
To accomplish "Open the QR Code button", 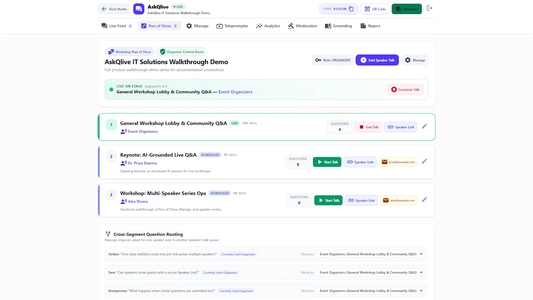I will pyautogui.click(x=375, y=9).
